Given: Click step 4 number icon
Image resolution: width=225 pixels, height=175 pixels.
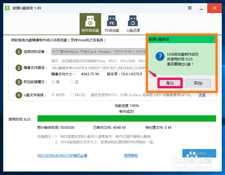Looking at the screenshot, I should click(x=19, y=95).
